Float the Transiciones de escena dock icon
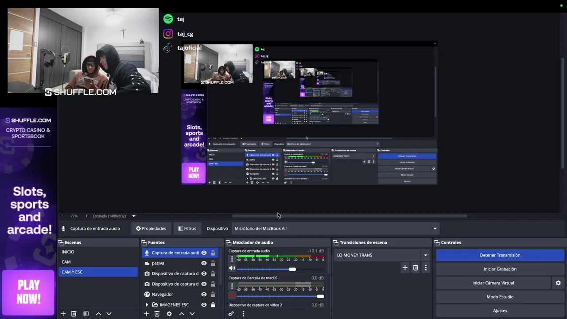The image size is (567, 319). (x=336, y=242)
